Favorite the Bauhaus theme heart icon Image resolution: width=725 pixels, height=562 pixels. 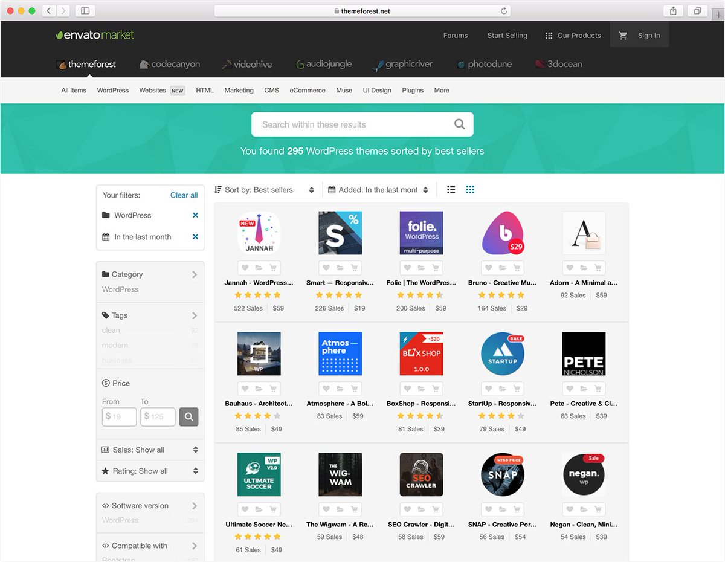click(245, 389)
